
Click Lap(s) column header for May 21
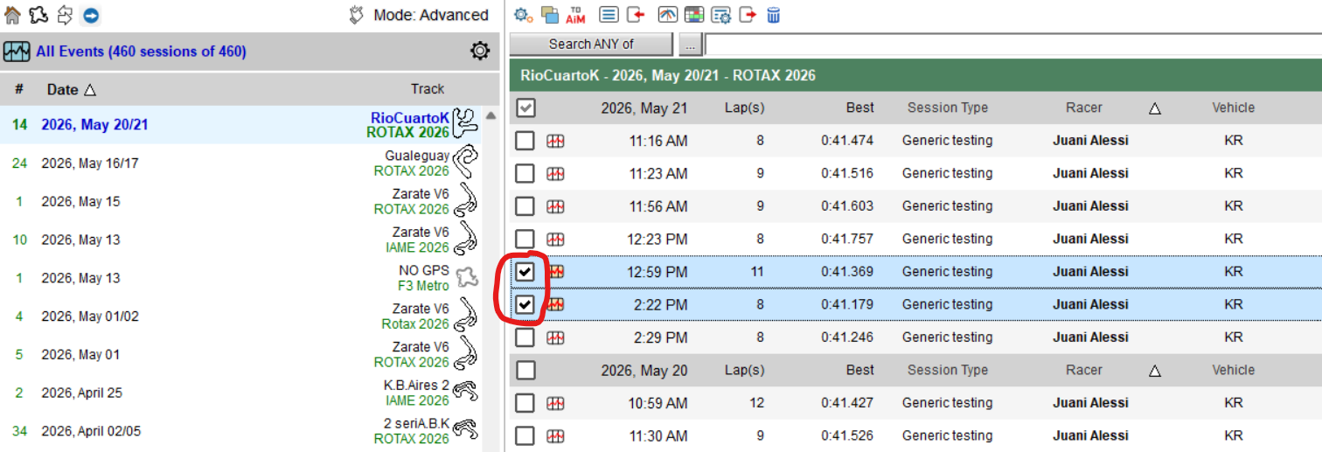coord(745,108)
